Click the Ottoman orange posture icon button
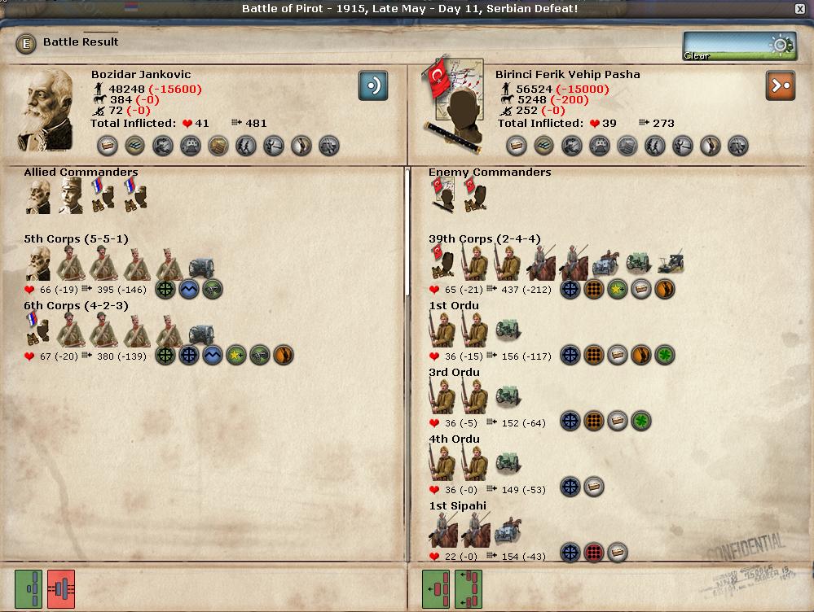Image resolution: width=814 pixels, height=612 pixels. (x=781, y=85)
